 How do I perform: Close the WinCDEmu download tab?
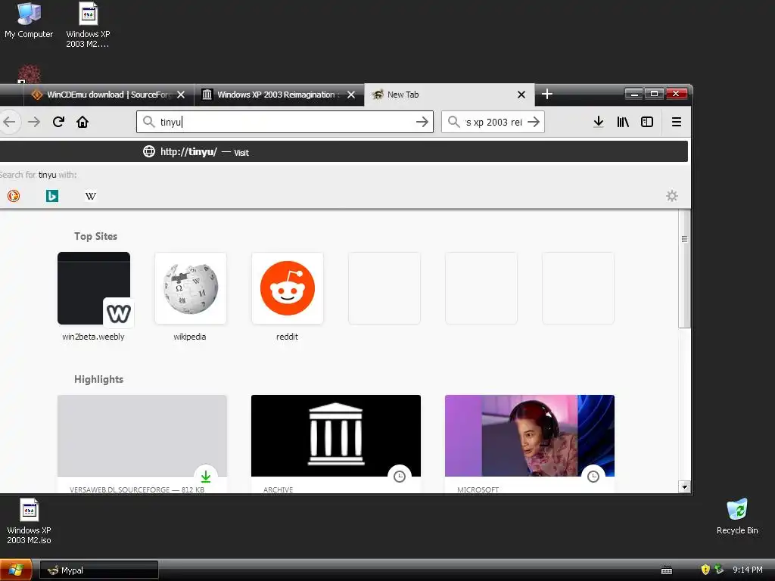[181, 95]
